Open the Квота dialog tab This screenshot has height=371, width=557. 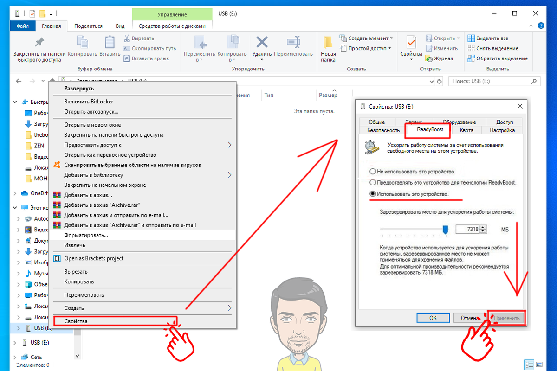(x=466, y=130)
